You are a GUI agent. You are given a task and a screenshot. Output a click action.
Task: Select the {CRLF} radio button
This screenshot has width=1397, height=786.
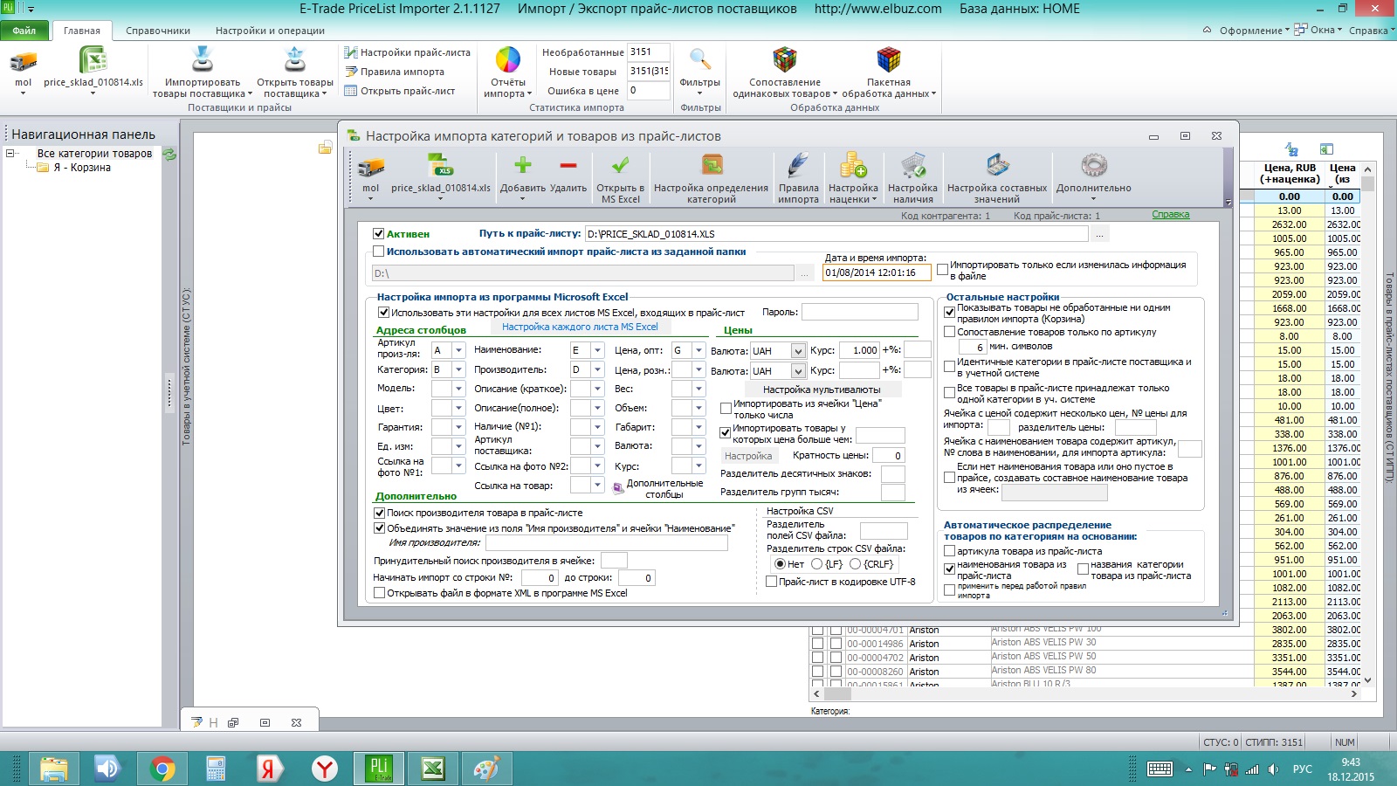[x=856, y=564]
